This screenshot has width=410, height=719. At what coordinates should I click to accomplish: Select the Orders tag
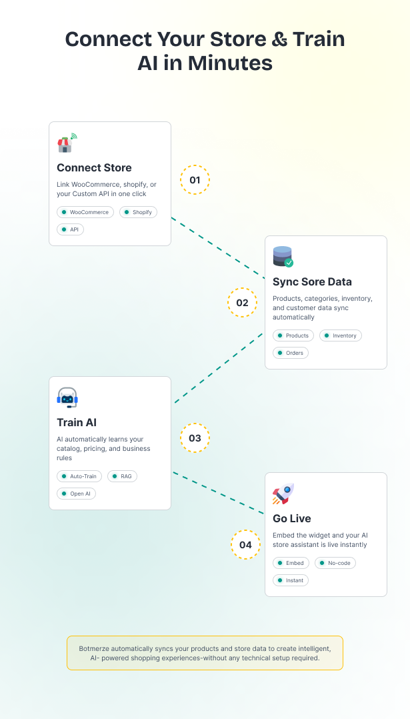[291, 353]
